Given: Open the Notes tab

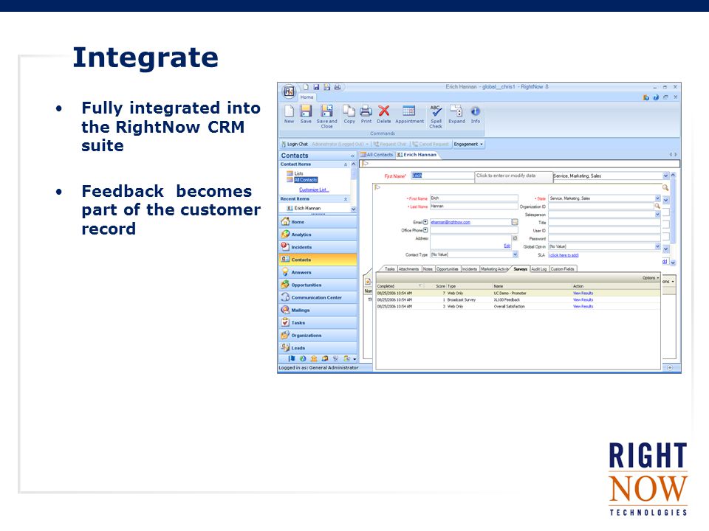Looking at the screenshot, I should 428,268.
